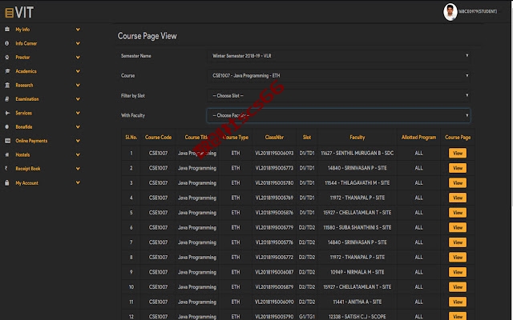The image size is (513, 320).
Task: Open the student profile photo
Action: point(450,12)
